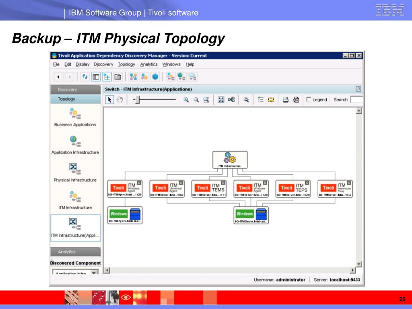This screenshot has height=309, width=412.
Task: Select the ITM Windows Agent node ending 1128
Action: coord(251,189)
